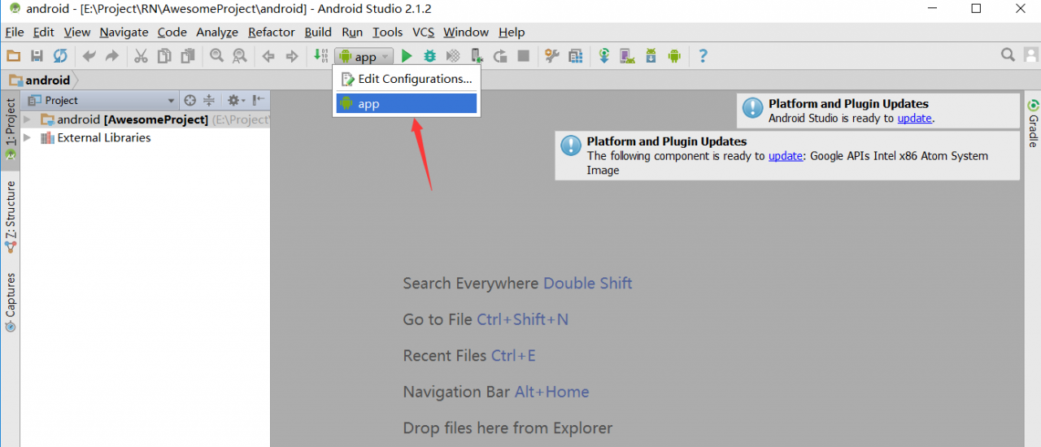The width and height of the screenshot is (1041, 447).
Task: Navigate Forward with right arrow icon
Action: [292, 56]
